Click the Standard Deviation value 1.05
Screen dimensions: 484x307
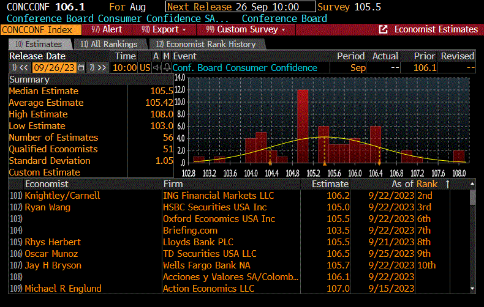click(x=164, y=161)
